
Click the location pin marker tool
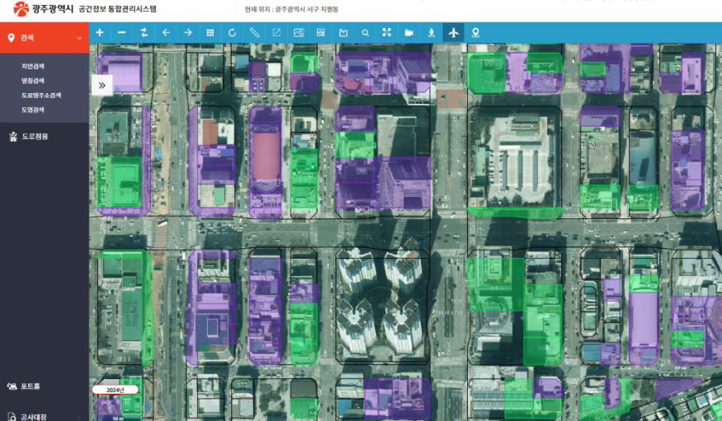(475, 32)
